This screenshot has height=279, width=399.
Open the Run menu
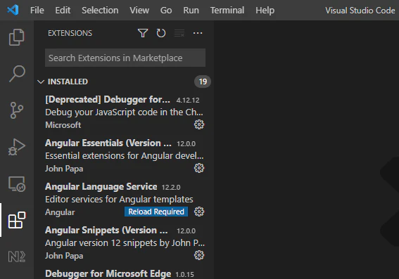[191, 11]
